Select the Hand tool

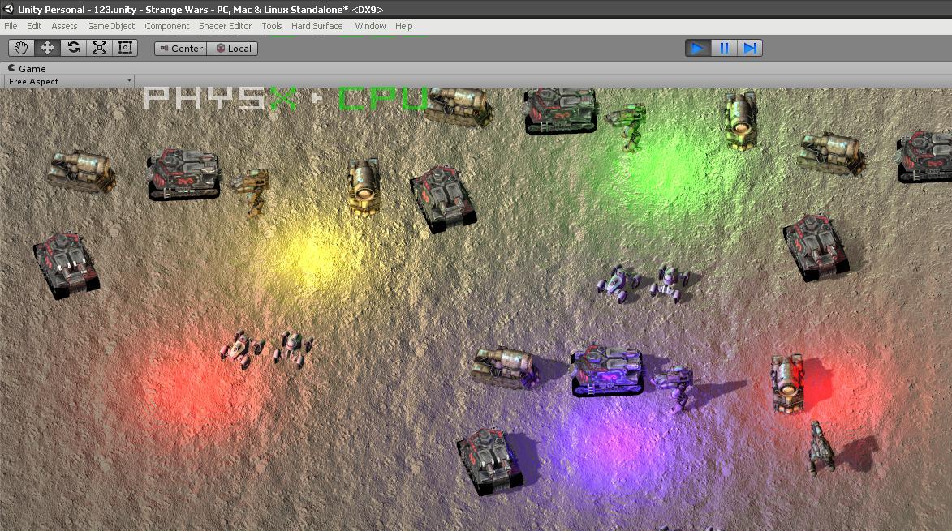[x=21, y=48]
